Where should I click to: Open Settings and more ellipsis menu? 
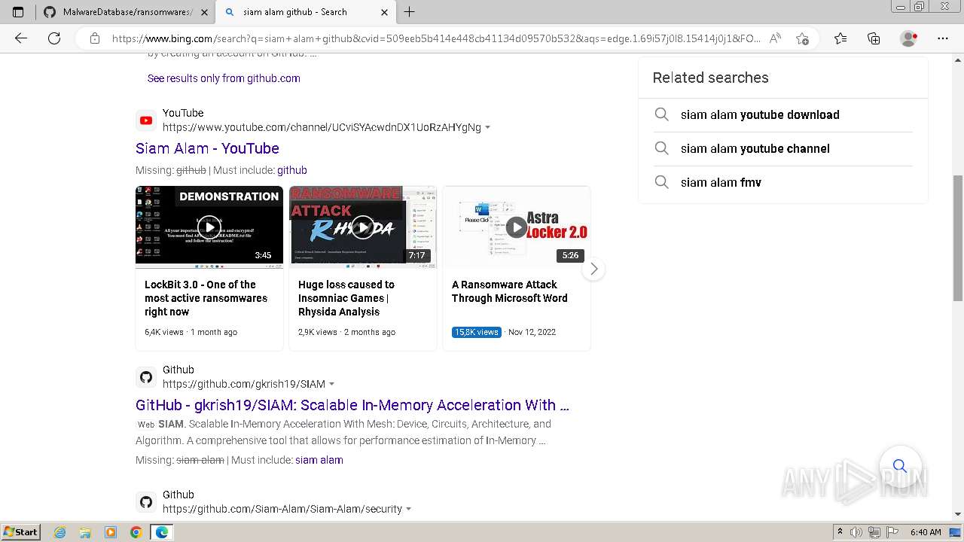(943, 38)
